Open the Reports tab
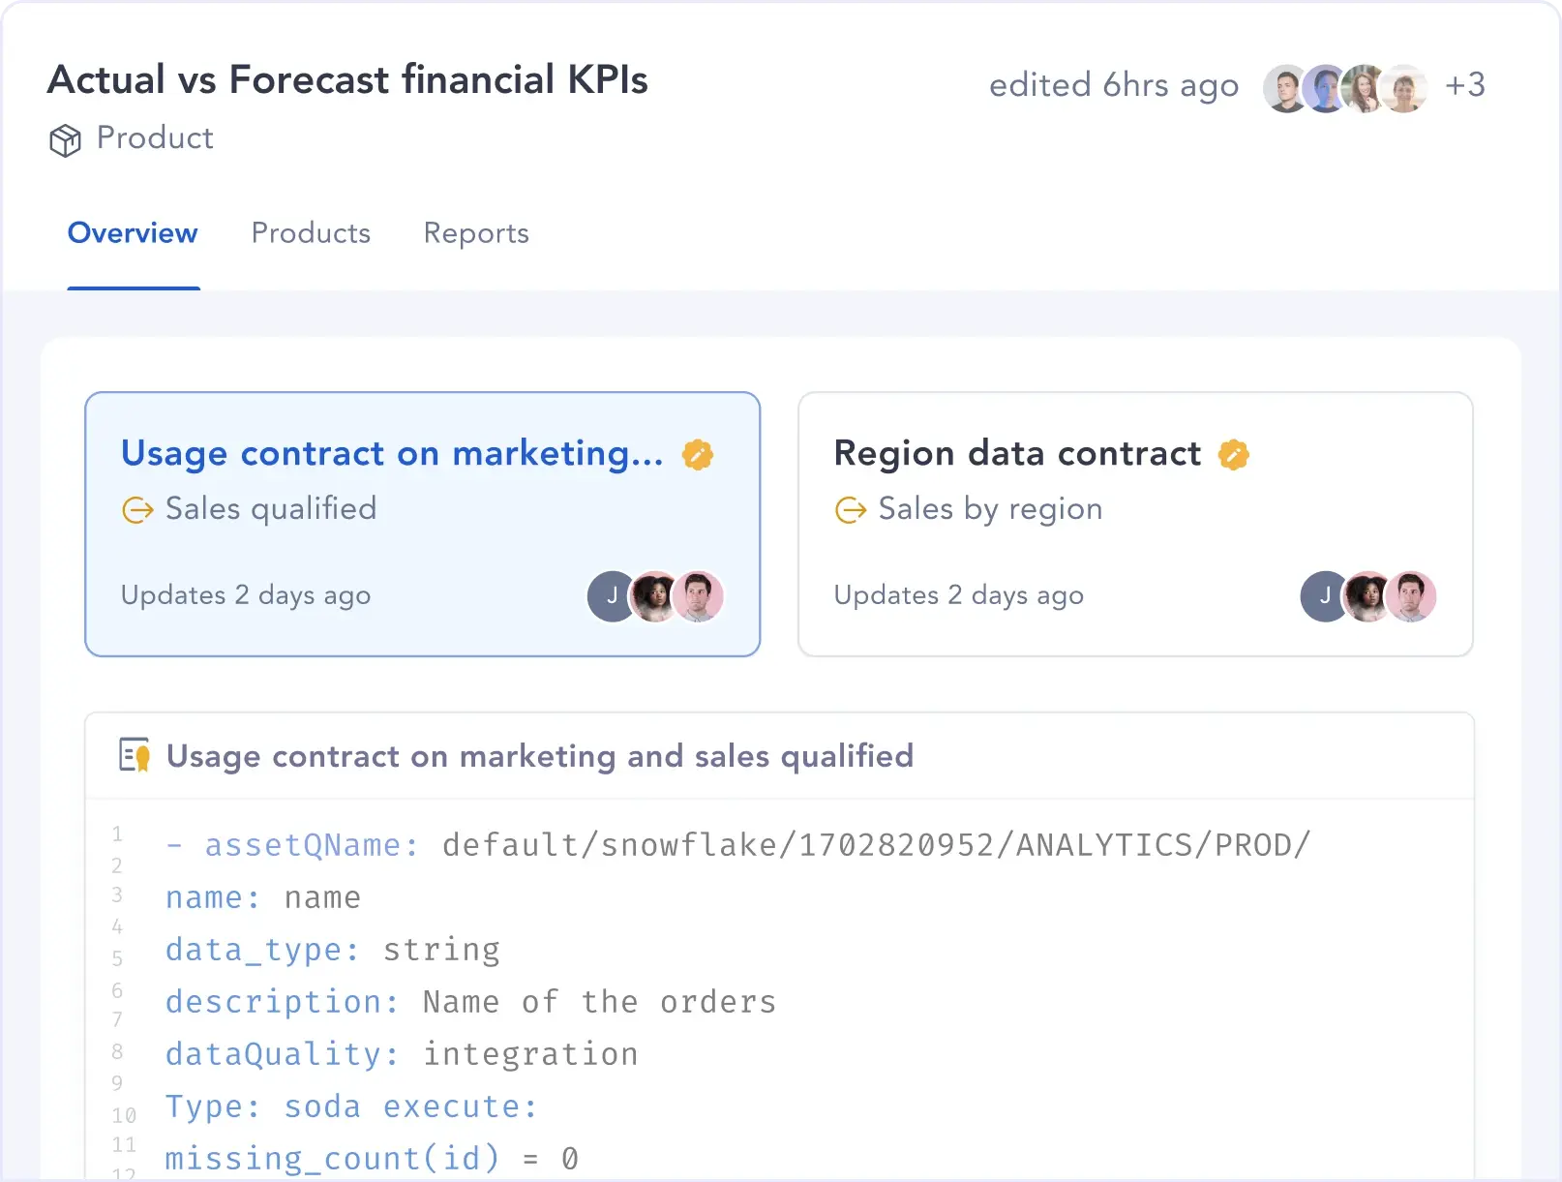This screenshot has width=1562, height=1182. point(476,233)
